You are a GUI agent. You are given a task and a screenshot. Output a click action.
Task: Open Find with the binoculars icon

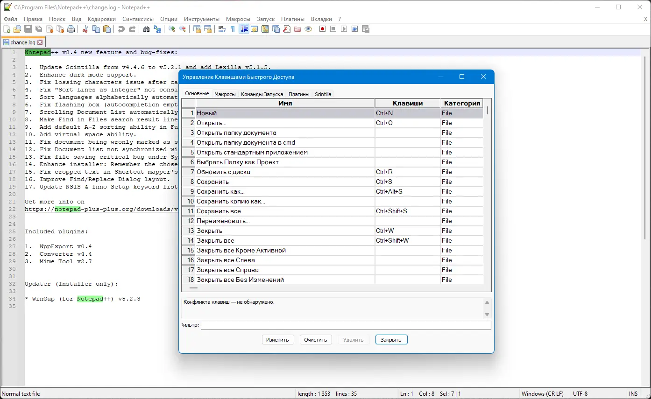coord(146,29)
